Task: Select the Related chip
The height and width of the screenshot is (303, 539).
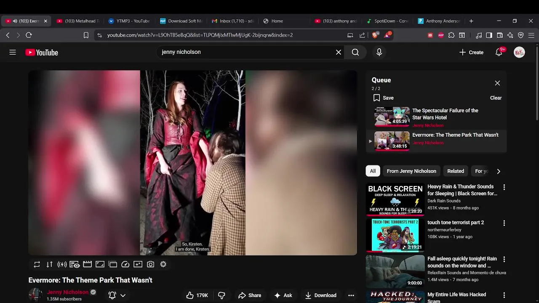Action: tap(456, 171)
